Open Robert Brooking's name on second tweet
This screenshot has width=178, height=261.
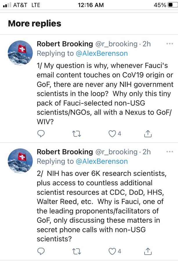(x=65, y=152)
